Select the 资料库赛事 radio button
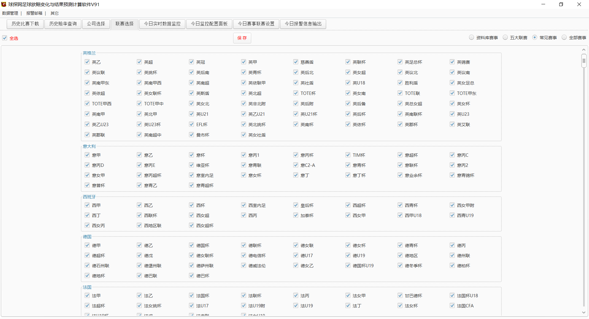The height and width of the screenshot is (319, 589). (472, 37)
